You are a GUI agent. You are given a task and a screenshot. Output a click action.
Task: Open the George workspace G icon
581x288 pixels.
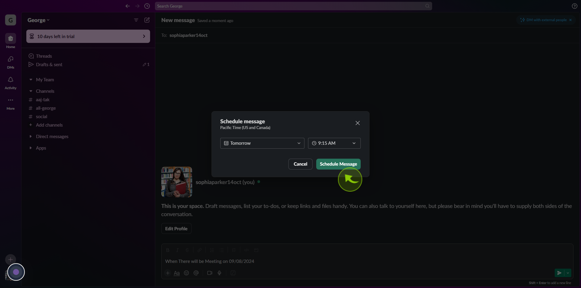click(11, 20)
